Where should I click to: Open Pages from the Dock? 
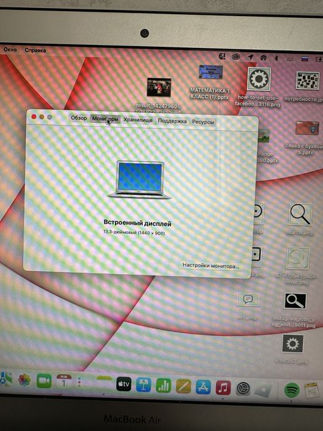(183, 386)
